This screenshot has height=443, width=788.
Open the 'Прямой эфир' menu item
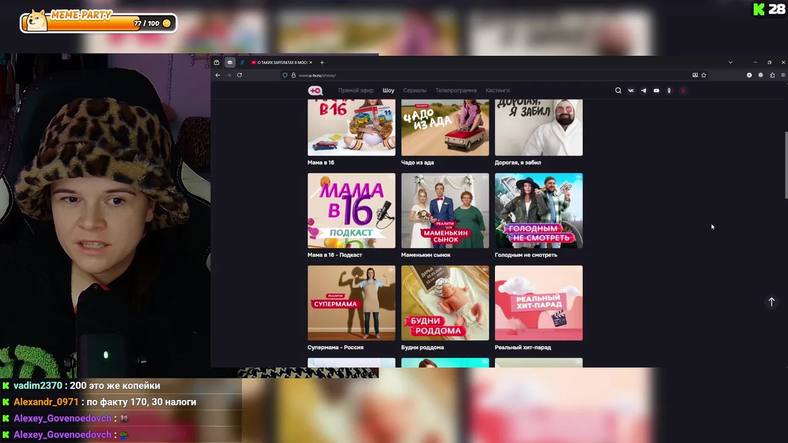coord(356,90)
